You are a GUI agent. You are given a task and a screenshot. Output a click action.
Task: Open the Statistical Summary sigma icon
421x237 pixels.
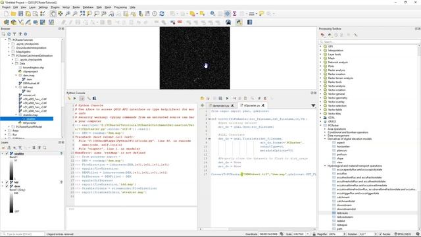pos(234,14)
